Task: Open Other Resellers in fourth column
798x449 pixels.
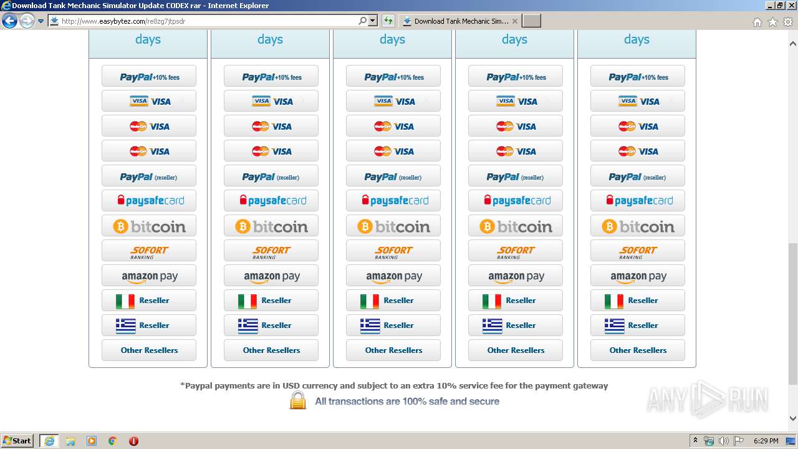Action: tap(516, 350)
